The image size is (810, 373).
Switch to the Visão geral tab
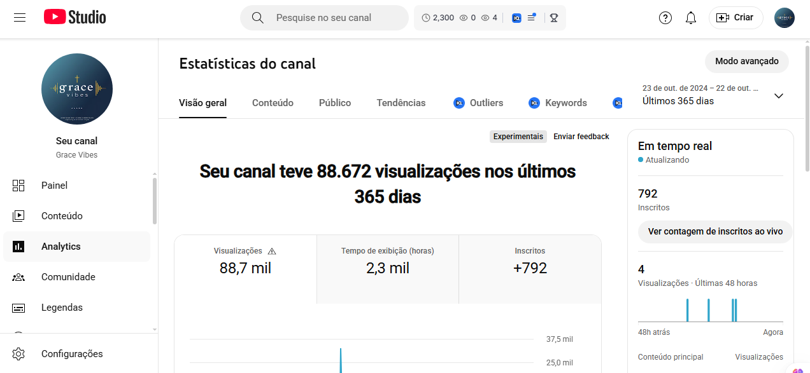[x=202, y=103]
